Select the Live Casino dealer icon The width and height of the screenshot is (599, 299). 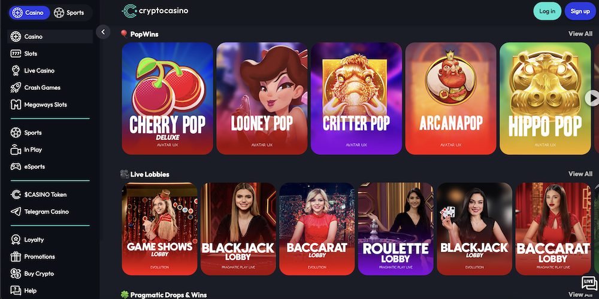(x=16, y=71)
